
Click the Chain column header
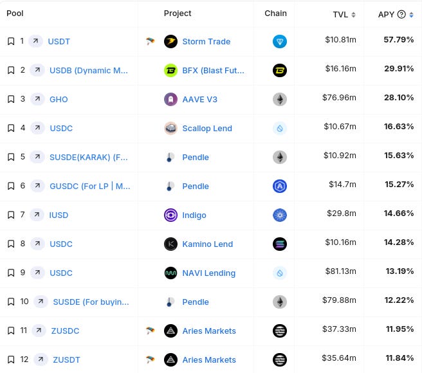click(275, 14)
